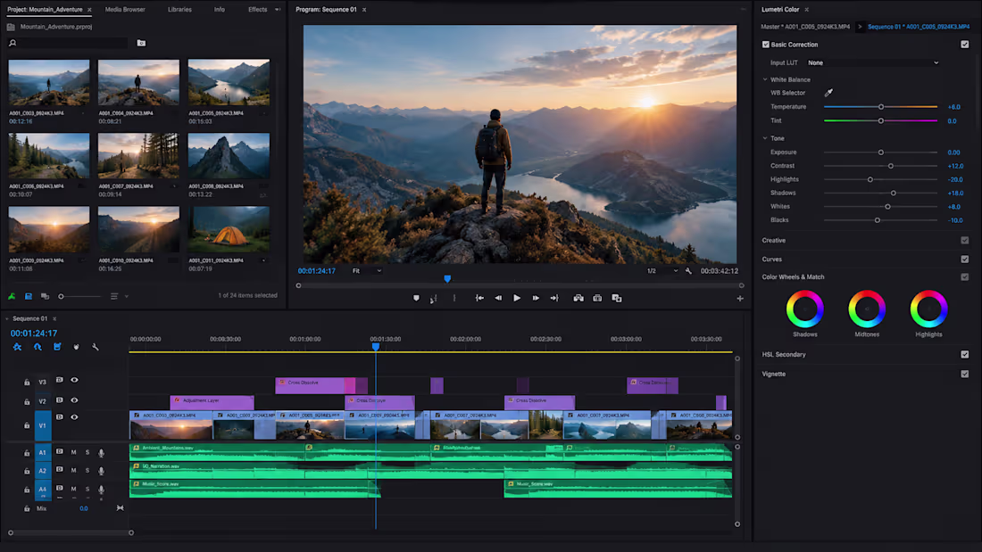Viewport: 982px width, 552px height.
Task: Play the Program monitor sequence
Action: point(517,298)
